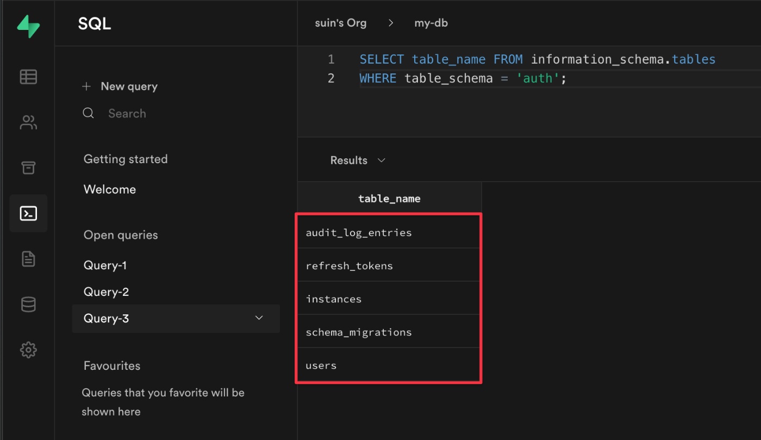This screenshot has width=761, height=440.
Task: Click the Favourites heading
Action: click(x=112, y=365)
